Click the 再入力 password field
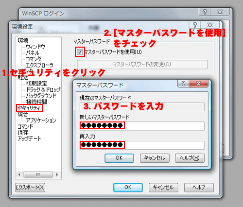The image size is (243, 207). pos(142,145)
